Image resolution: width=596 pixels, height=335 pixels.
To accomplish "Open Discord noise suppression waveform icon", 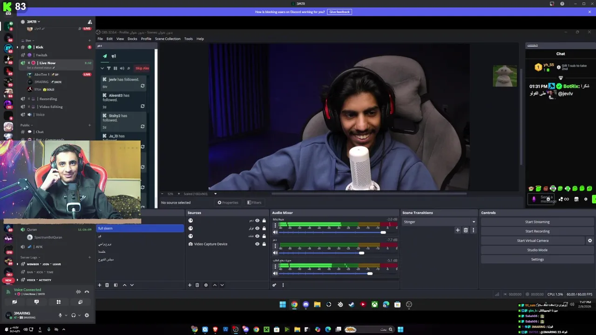I will click(x=78, y=292).
